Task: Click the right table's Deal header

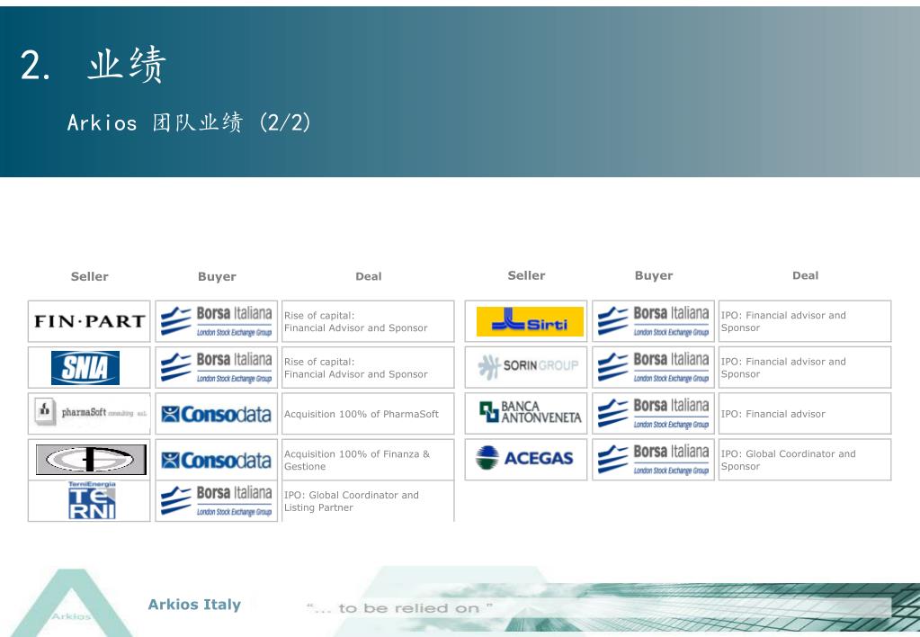Action: (805, 275)
